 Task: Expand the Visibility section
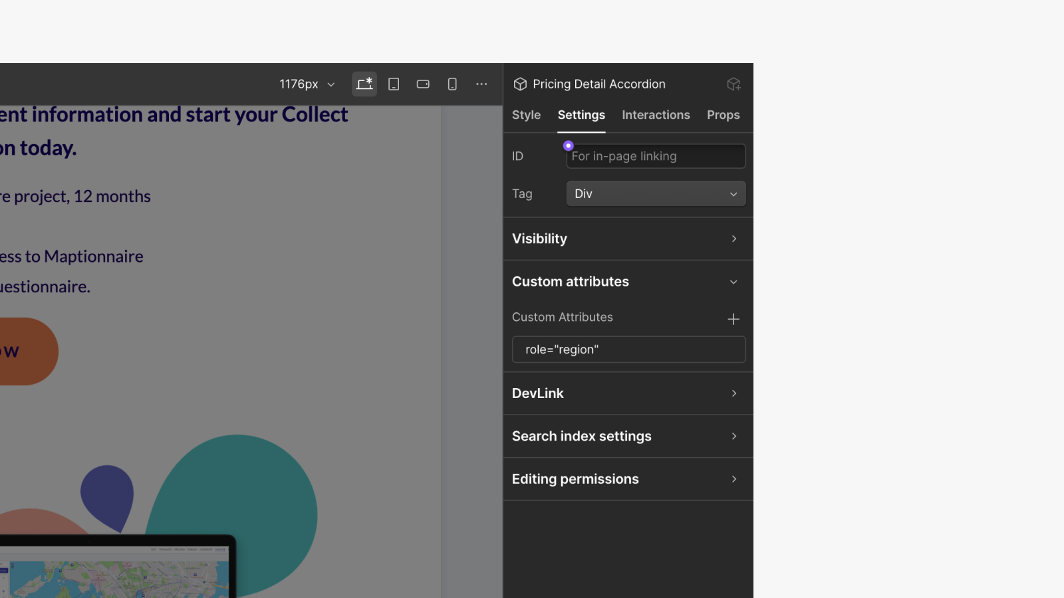point(628,239)
